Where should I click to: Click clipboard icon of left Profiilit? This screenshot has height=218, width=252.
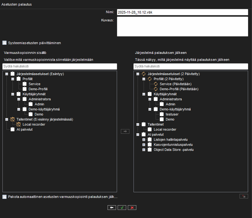tap(19, 79)
